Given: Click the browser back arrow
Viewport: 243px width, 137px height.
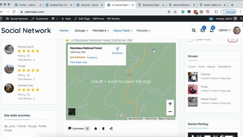Looking at the screenshot, I should pyautogui.click(x=2, y=12).
